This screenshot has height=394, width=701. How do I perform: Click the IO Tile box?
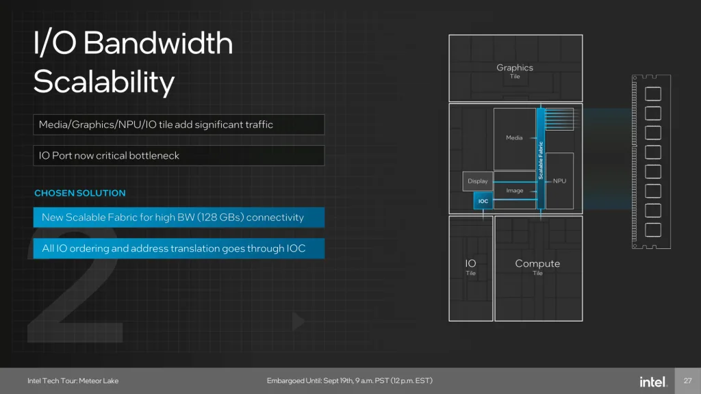tap(470, 267)
